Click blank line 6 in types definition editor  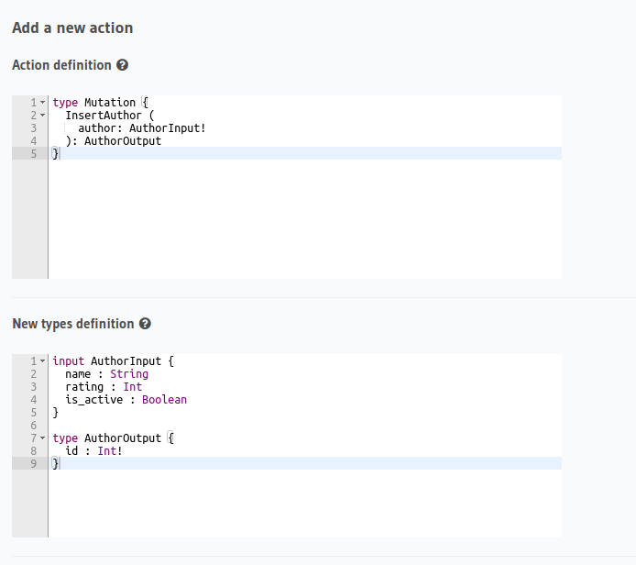point(183,426)
